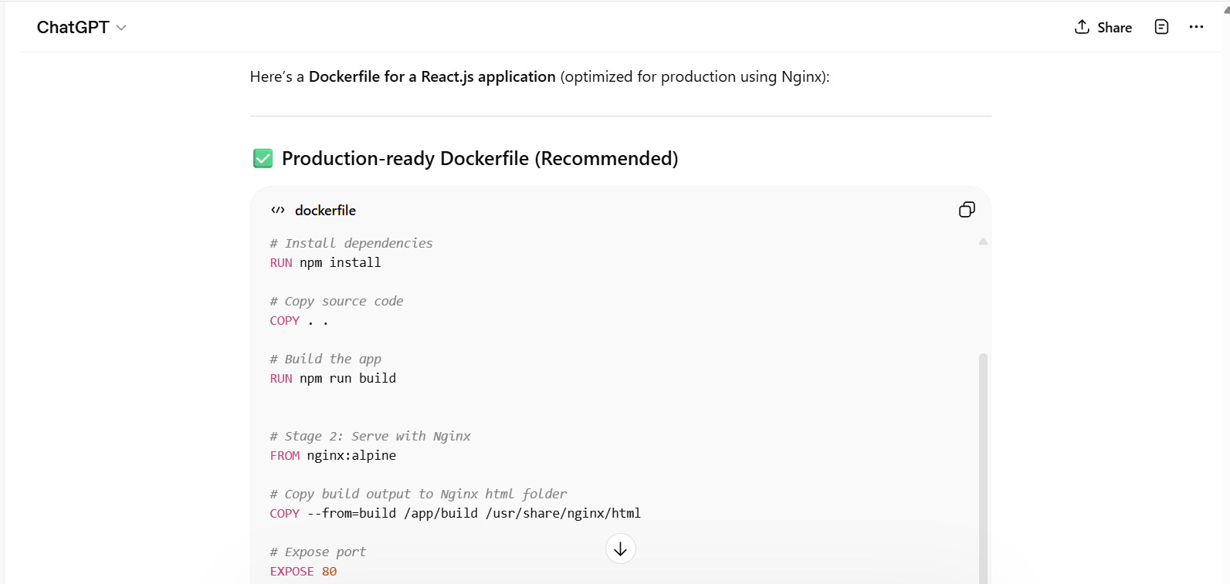The image size is (1230, 584).
Task: Click the 'RUN npm install' code line
Action: (325, 263)
